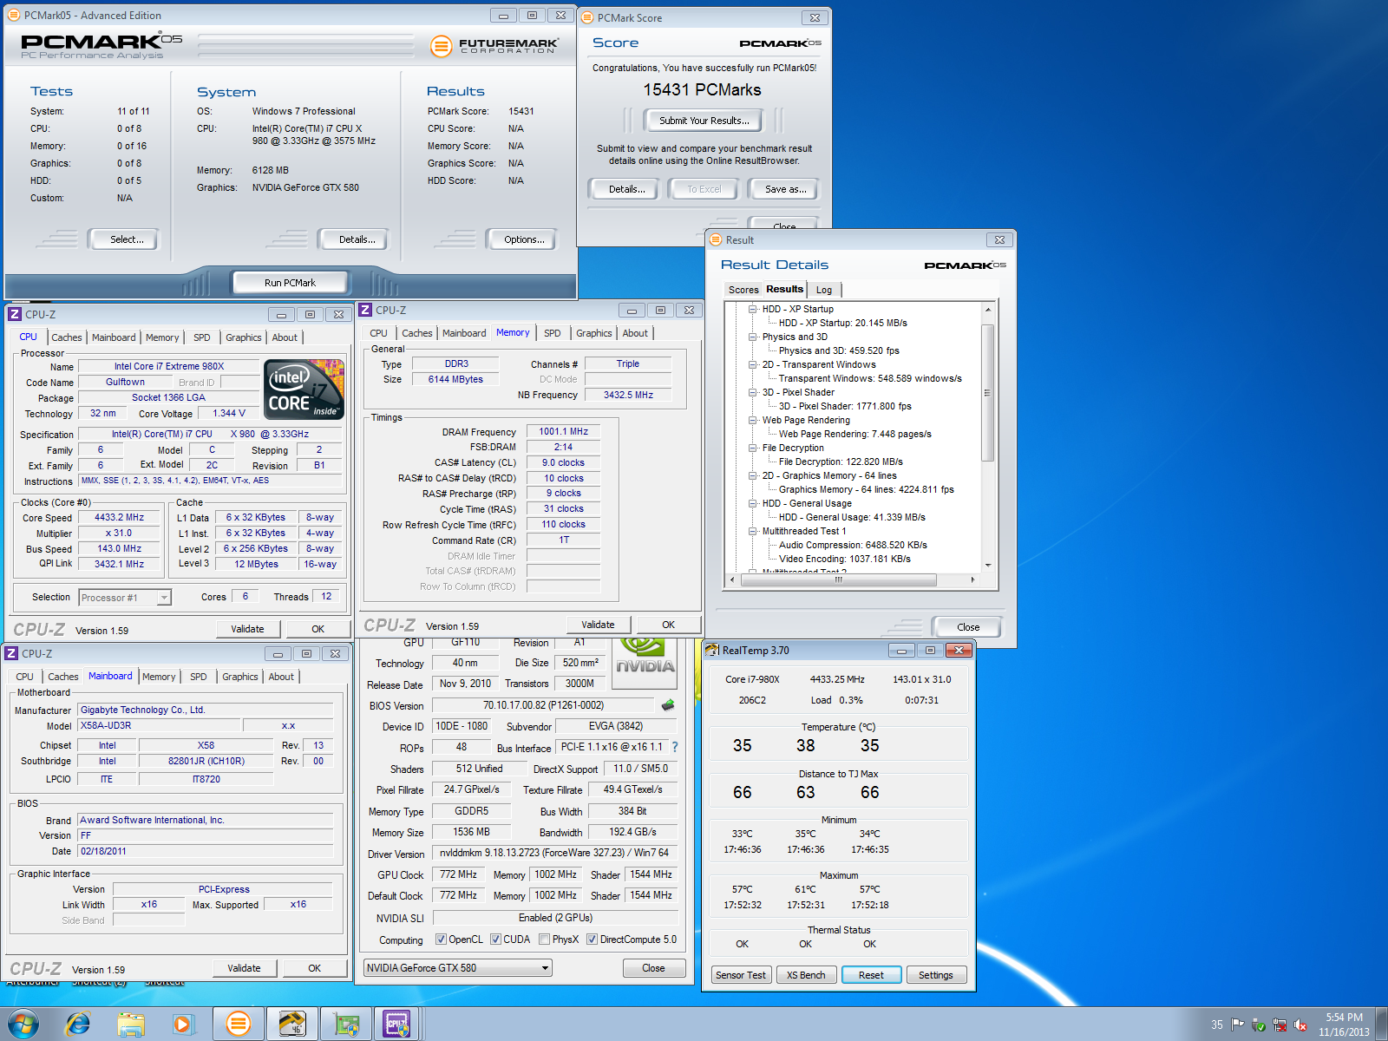This screenshot has width=1388, height=1041.
Task: Click the bottom-left CPU-Z window title icon
Action: click(x=11, y=653)
